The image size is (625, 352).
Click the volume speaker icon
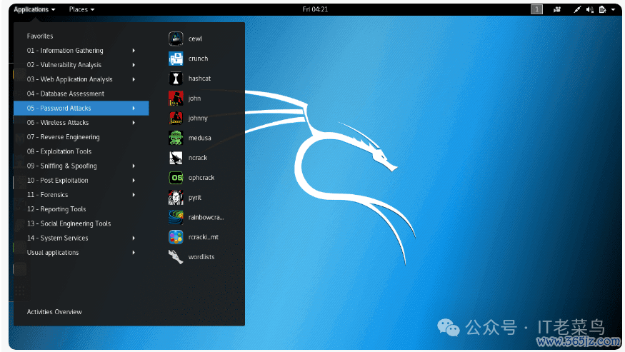tap(590, 9)
